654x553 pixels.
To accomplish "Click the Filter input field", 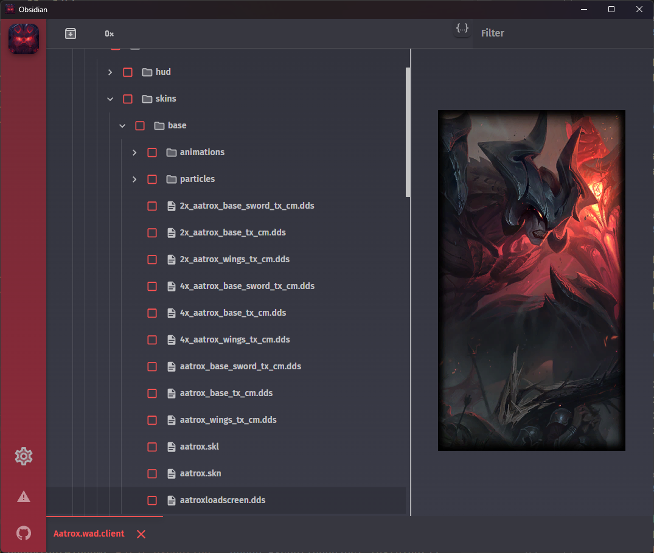I will click(x=563, y=33).
